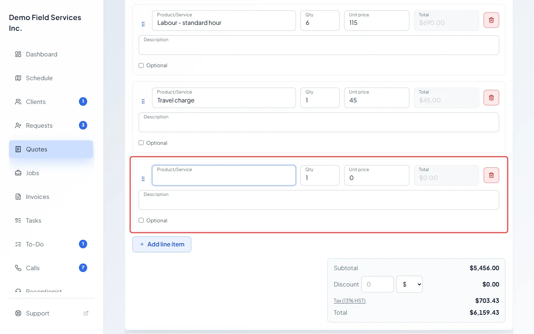
Task: Click the Support lifebuoy icon
Action: pos(18,313)
